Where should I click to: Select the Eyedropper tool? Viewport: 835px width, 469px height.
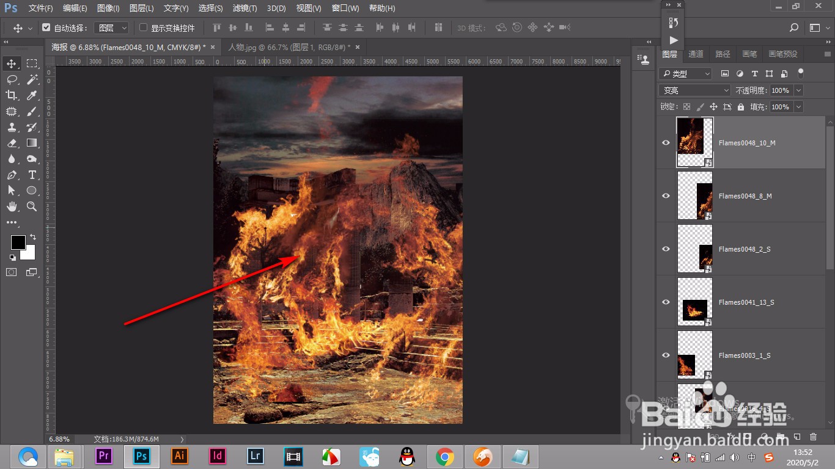tap(32, 95)
